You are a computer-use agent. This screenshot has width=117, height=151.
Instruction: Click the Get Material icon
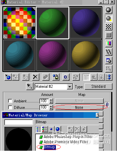pos(8,77)
